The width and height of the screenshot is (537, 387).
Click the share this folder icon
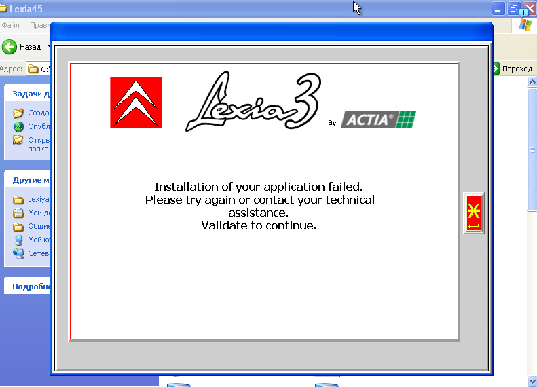coord(18,140)
